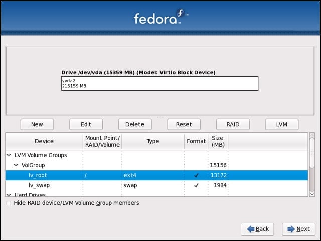This screenshot has height=241, width=321.
Task: Select the lv_root logical volume row
Action: (x=156, y=175)
